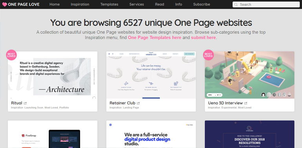The height and width of the screenshot is (148, 302).
Task: Select Most Loved tag under Ueno 3D Interview
Action: pos(245,108)
